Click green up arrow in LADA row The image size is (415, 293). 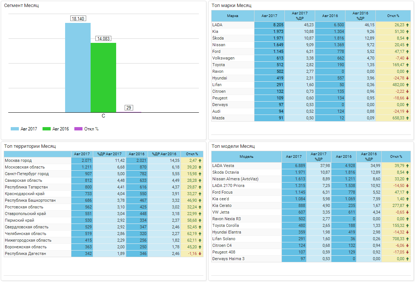pyautogui.click(x=408, y=25)
